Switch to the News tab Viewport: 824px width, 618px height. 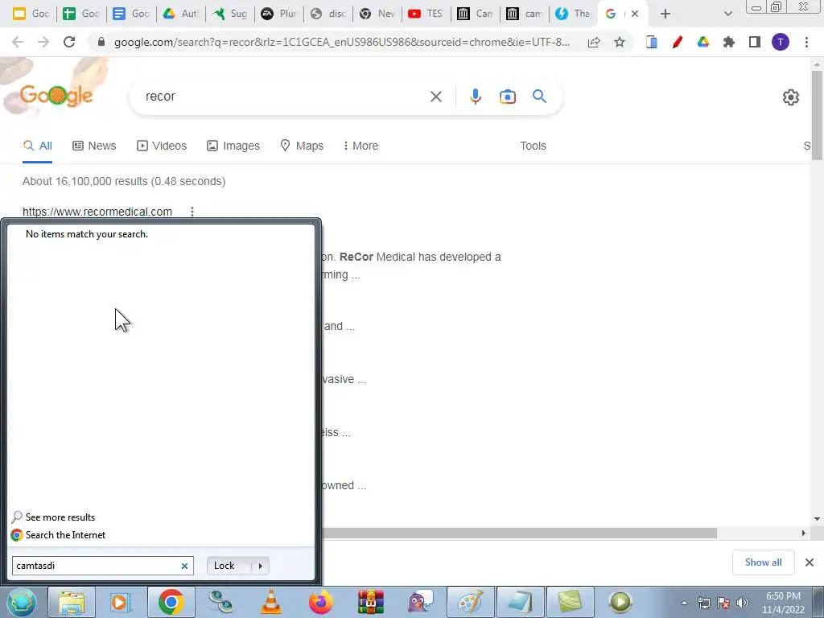tap(94, 146)
